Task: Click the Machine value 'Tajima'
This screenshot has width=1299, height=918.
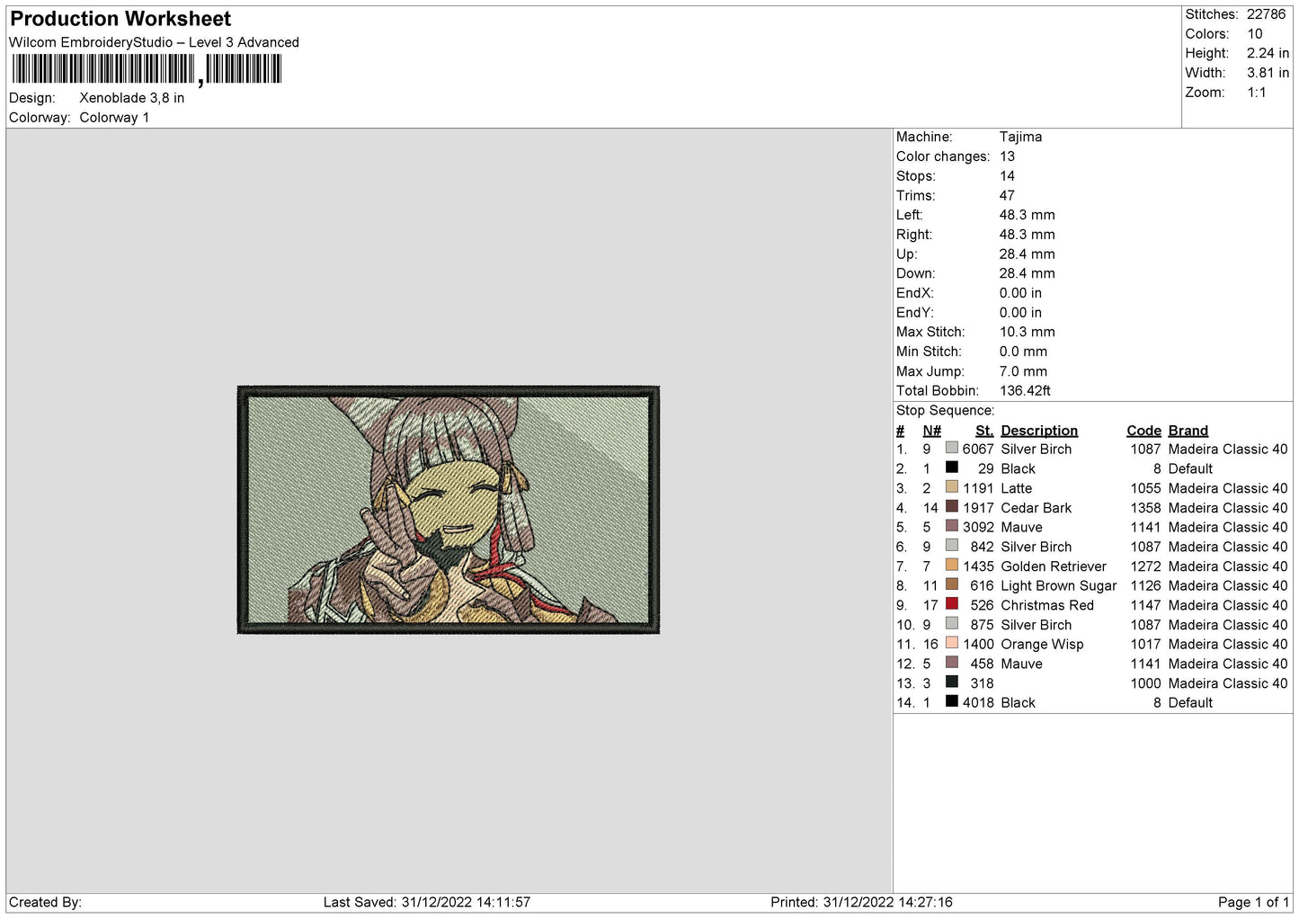Action: pyautogui.click(x=1020, y=137)
